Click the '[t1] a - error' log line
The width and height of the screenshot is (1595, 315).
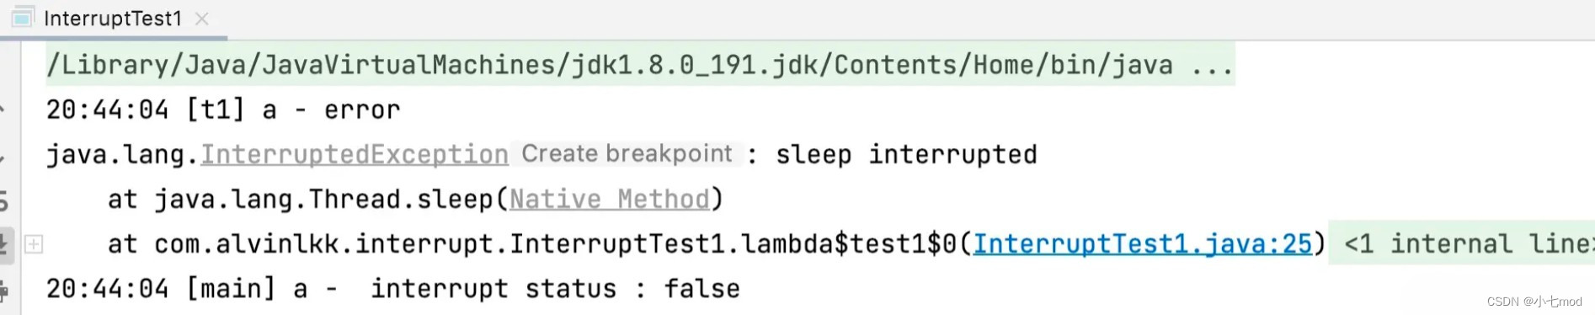tap(223, 109)
